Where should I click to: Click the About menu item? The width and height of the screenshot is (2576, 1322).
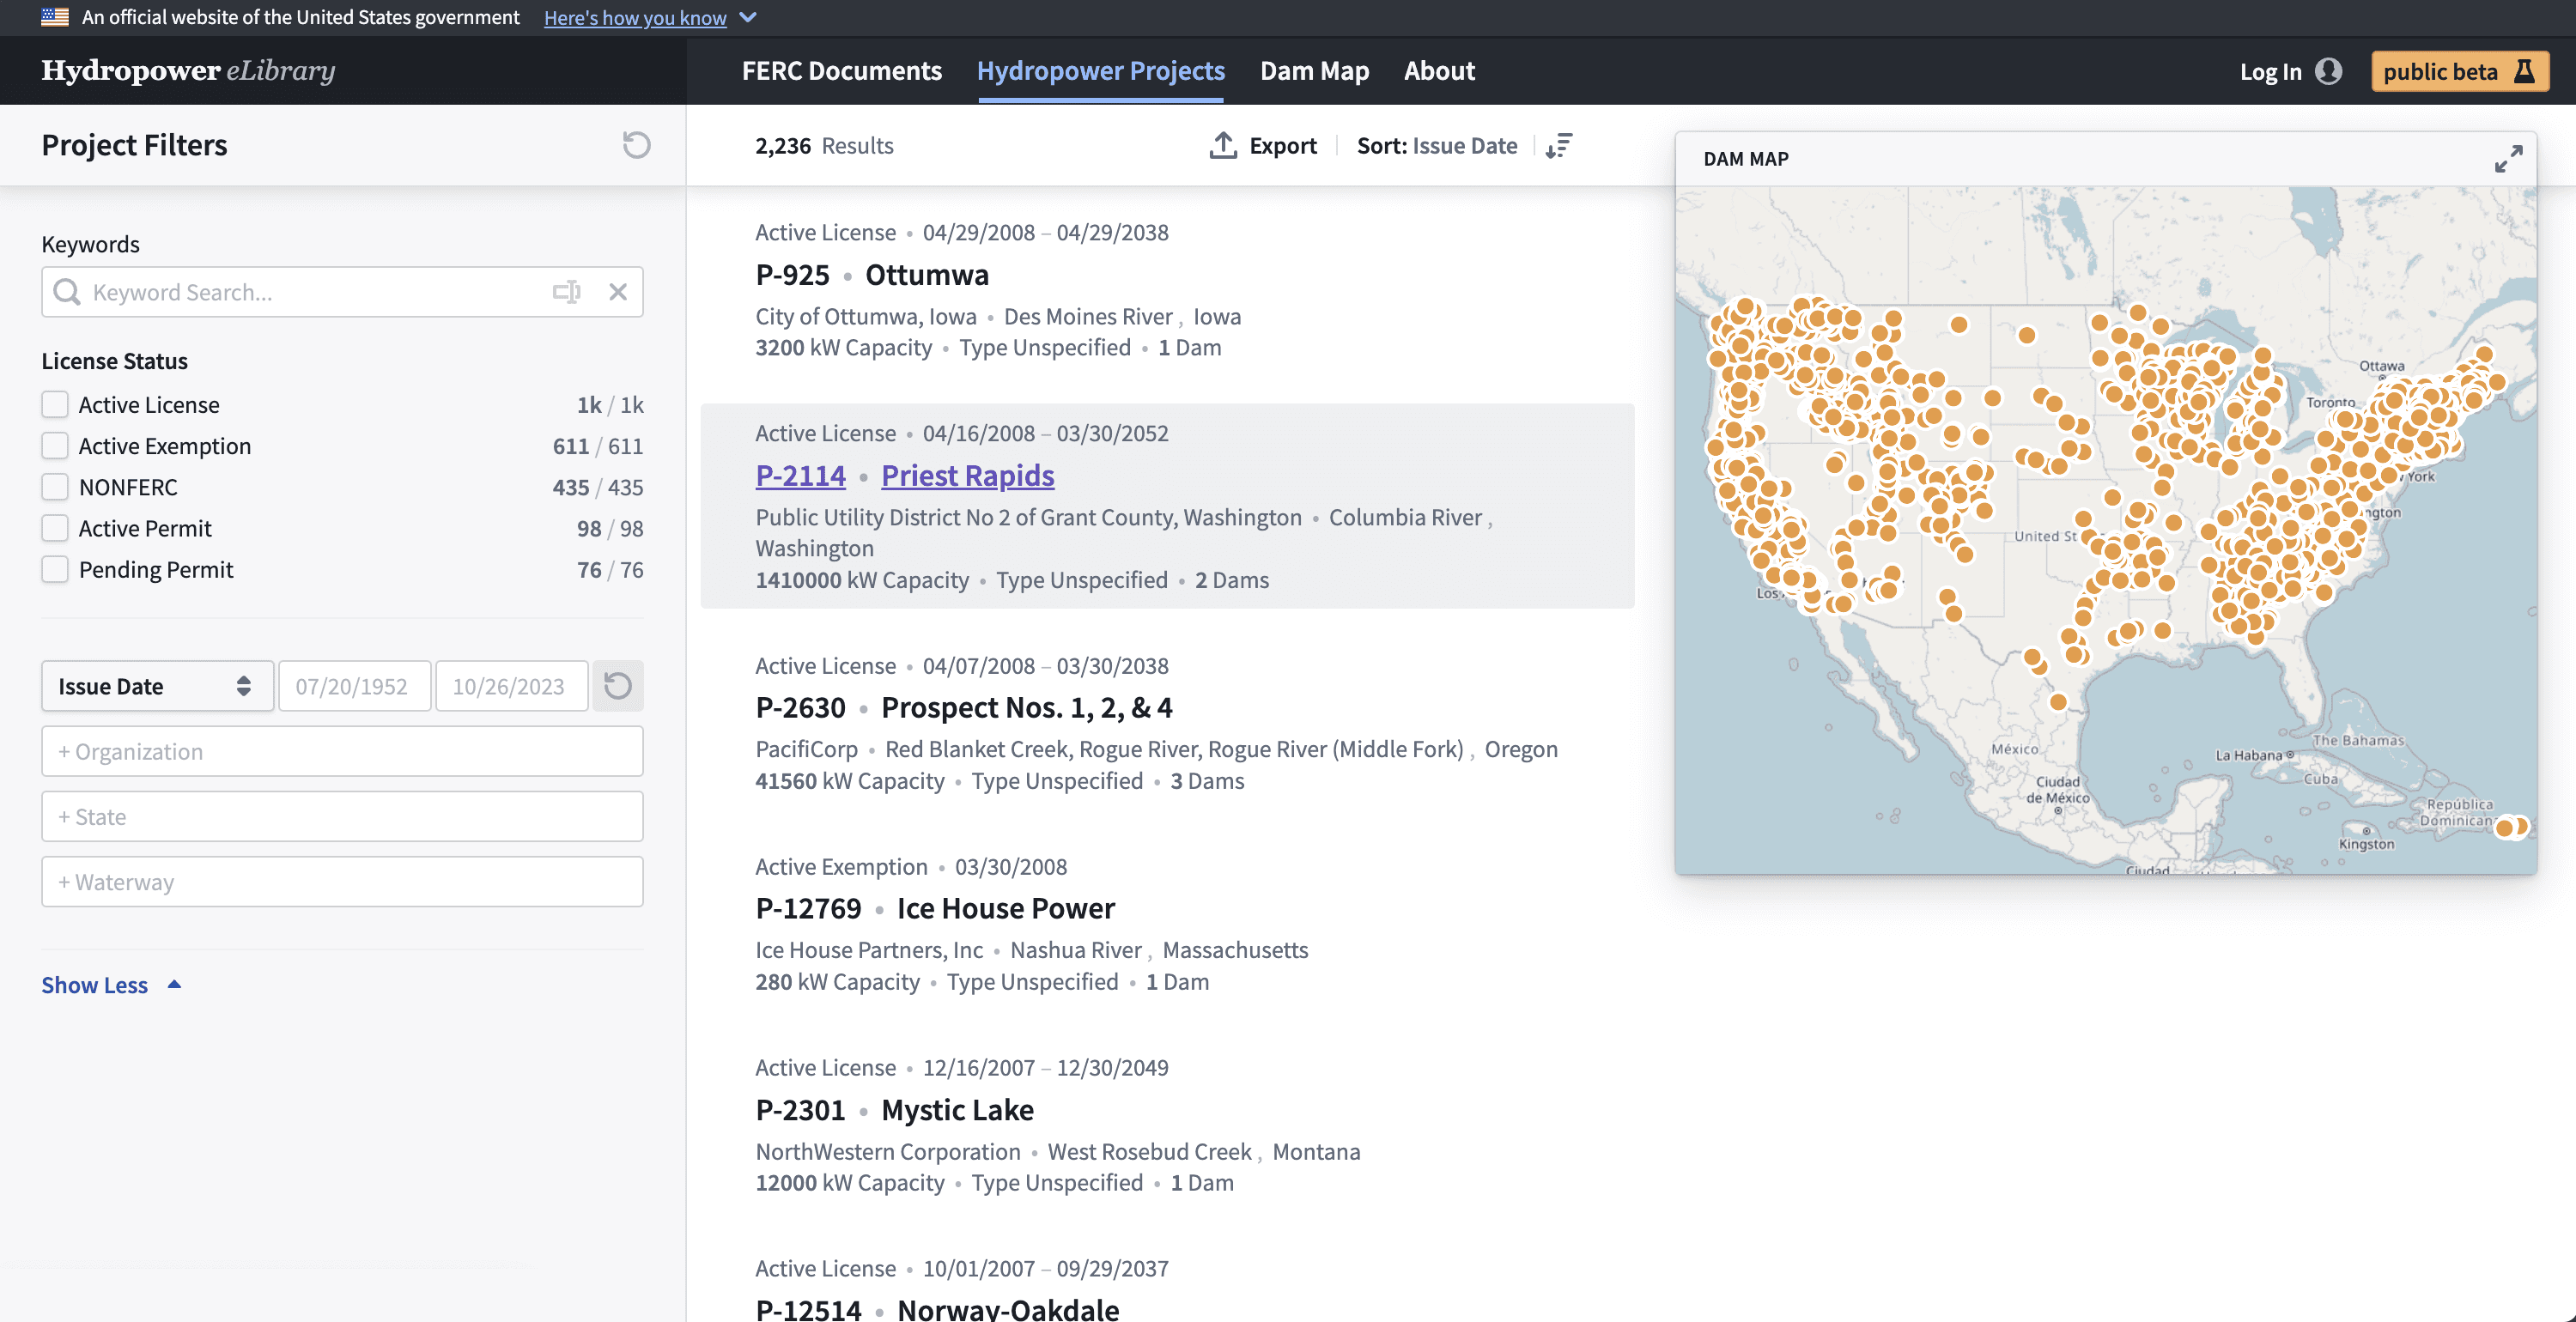click(x=1440, y=70)
